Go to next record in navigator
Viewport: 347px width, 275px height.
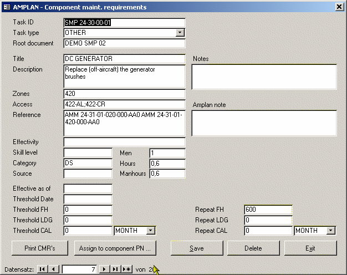(x=104, y=269)
